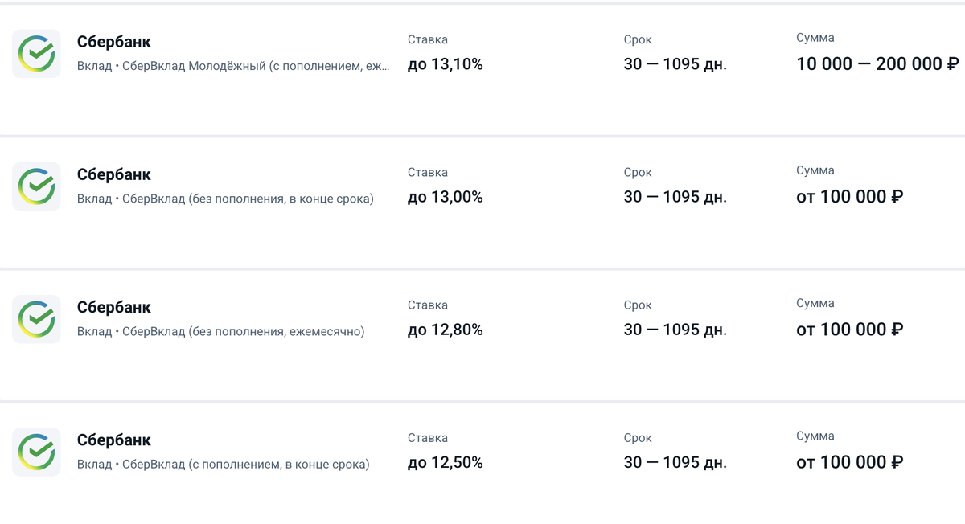The width and height of the screenshot is (965, 524).
Task: Open the Сбербанк title in the 13,00% row
Action: [x=114, y=174]
